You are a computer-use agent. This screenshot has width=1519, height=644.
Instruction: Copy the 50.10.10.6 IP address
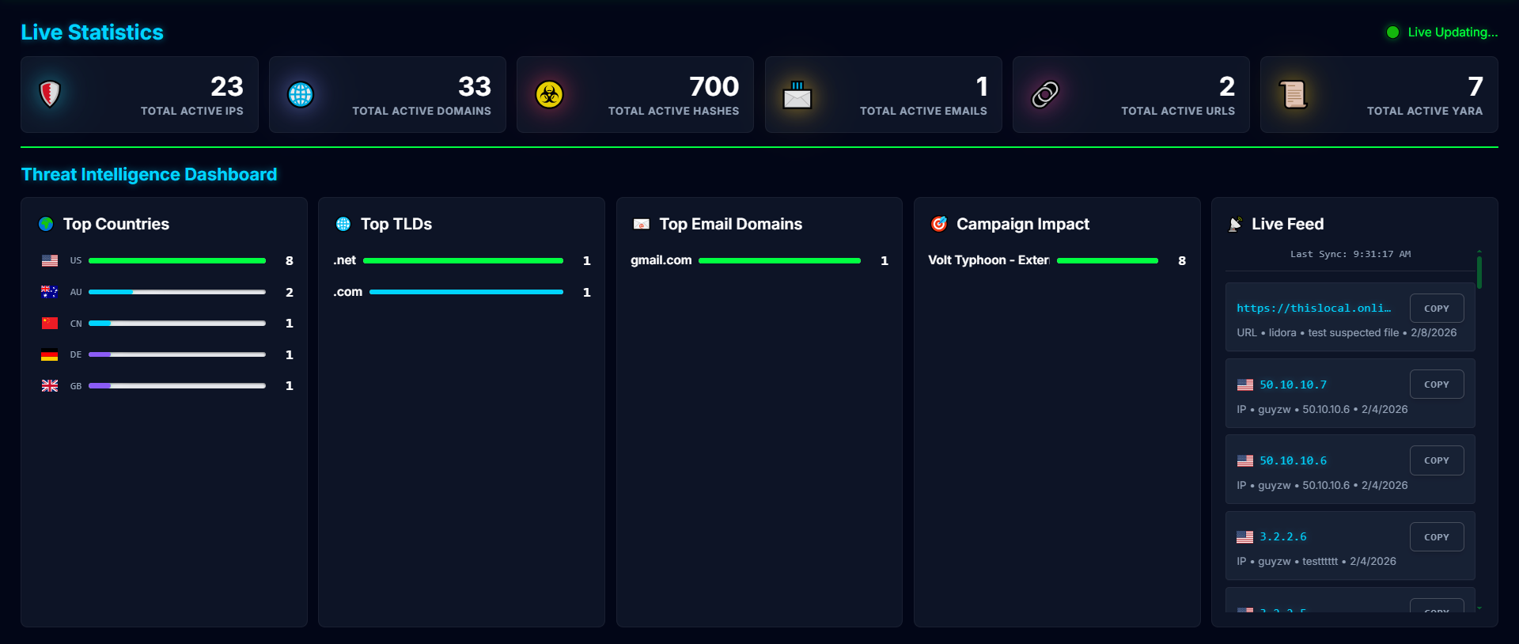click(1436, 460)
